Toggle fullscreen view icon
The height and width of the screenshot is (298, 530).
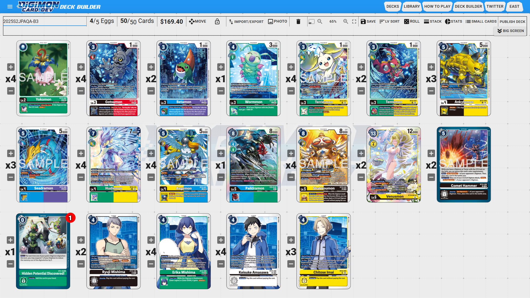coord(354,22)
